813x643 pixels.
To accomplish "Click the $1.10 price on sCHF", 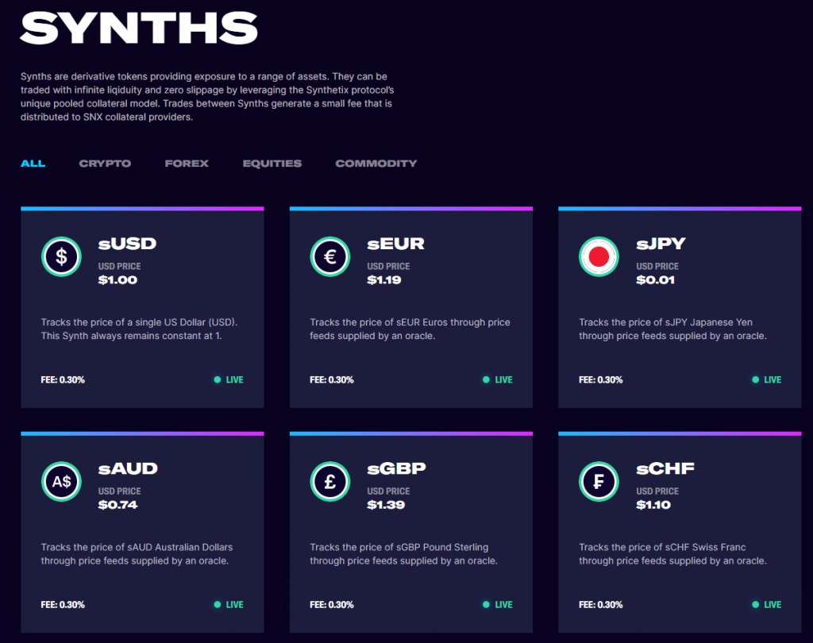I will 653,505.
